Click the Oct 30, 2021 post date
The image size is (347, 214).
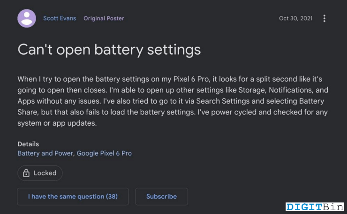[296, 18]
